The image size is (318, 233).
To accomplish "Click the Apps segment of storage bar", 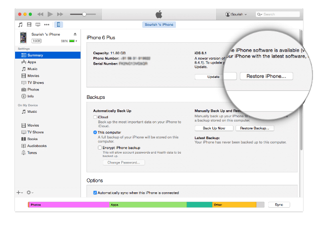I will point(148,205).
